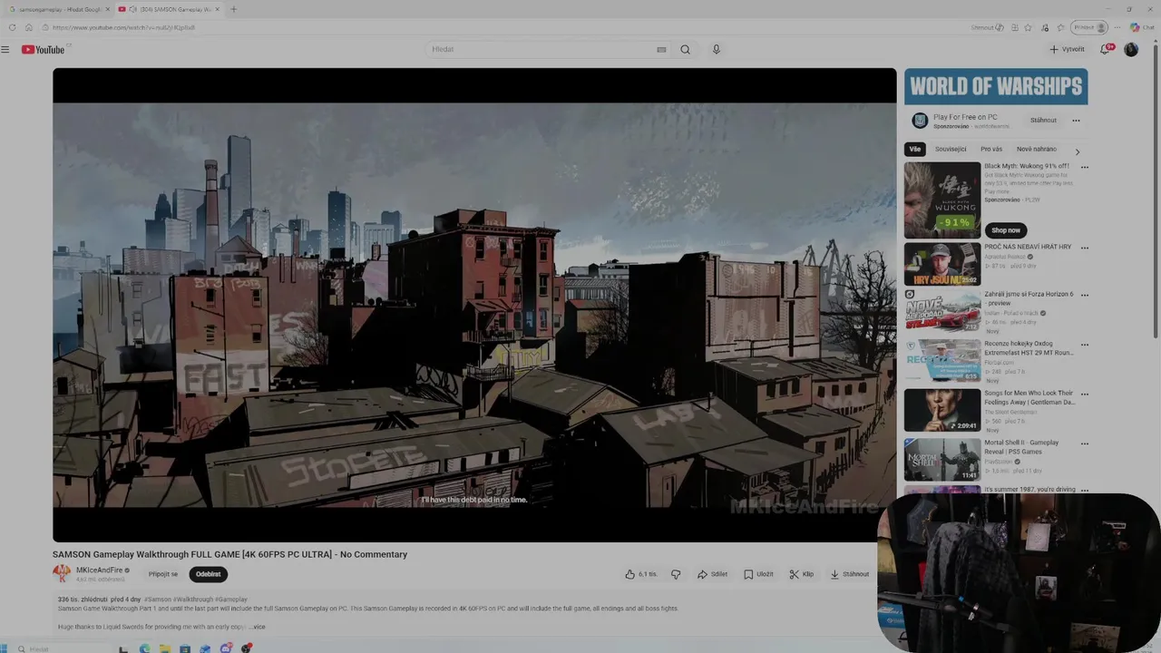
Task: Open the Forza Horizon 6 preview thumbnail
Action: point(942,311)
